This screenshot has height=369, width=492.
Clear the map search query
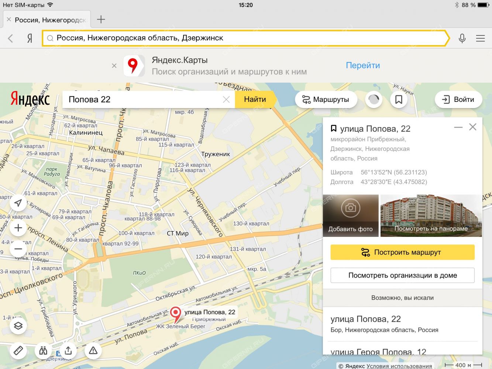point(226,100)
